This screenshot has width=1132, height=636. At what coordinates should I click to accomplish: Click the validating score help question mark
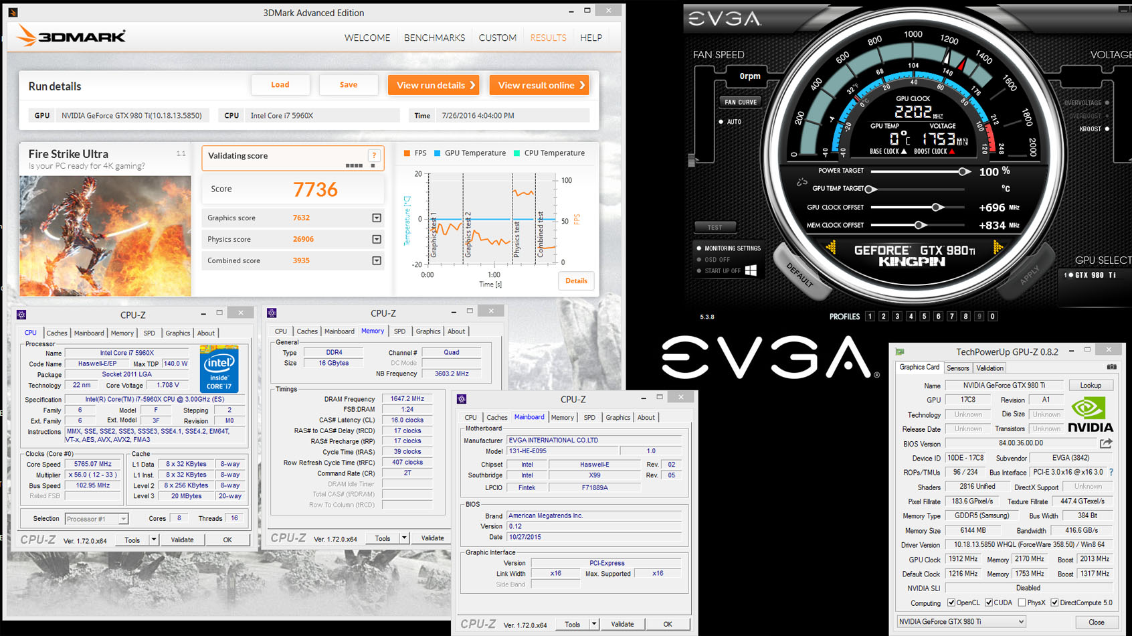coord(374,155)
